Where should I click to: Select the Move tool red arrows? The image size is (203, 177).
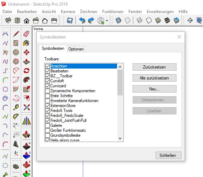tap(27, 52)
